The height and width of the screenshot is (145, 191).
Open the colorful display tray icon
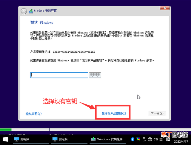coord(138,139)
